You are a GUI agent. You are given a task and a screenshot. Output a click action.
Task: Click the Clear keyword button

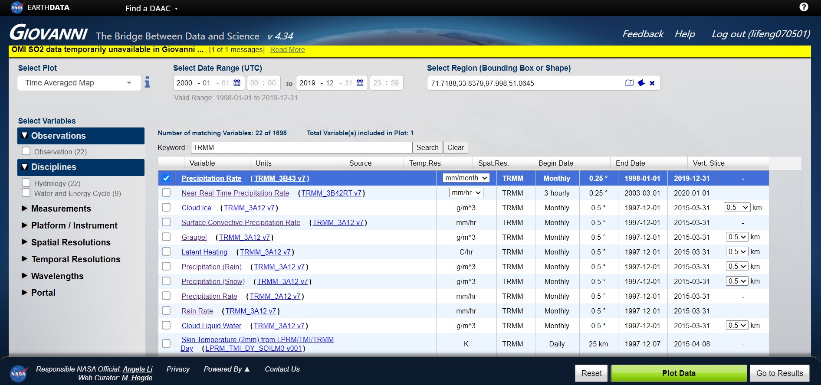(456, 147)
